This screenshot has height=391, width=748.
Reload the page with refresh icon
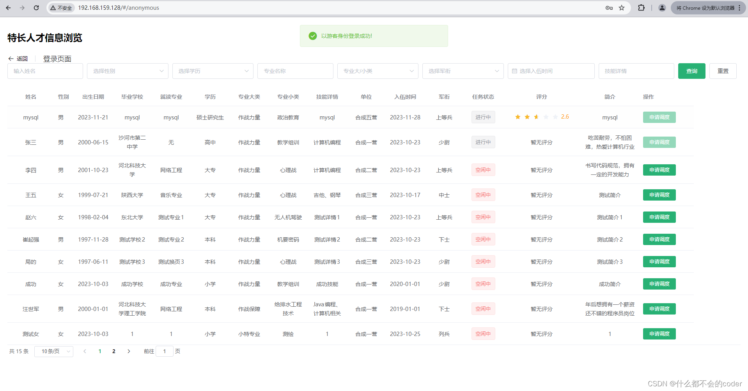coord(36,8)
